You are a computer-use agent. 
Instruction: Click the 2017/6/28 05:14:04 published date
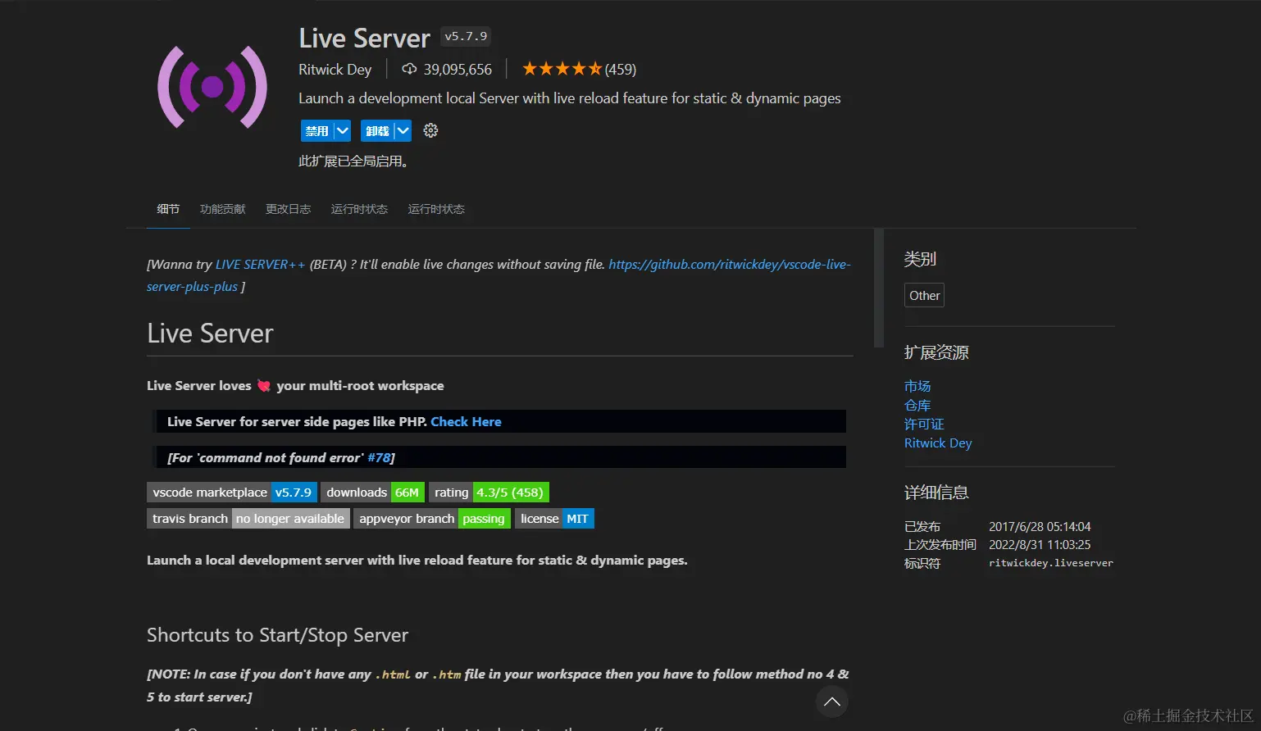[1040, 526]
